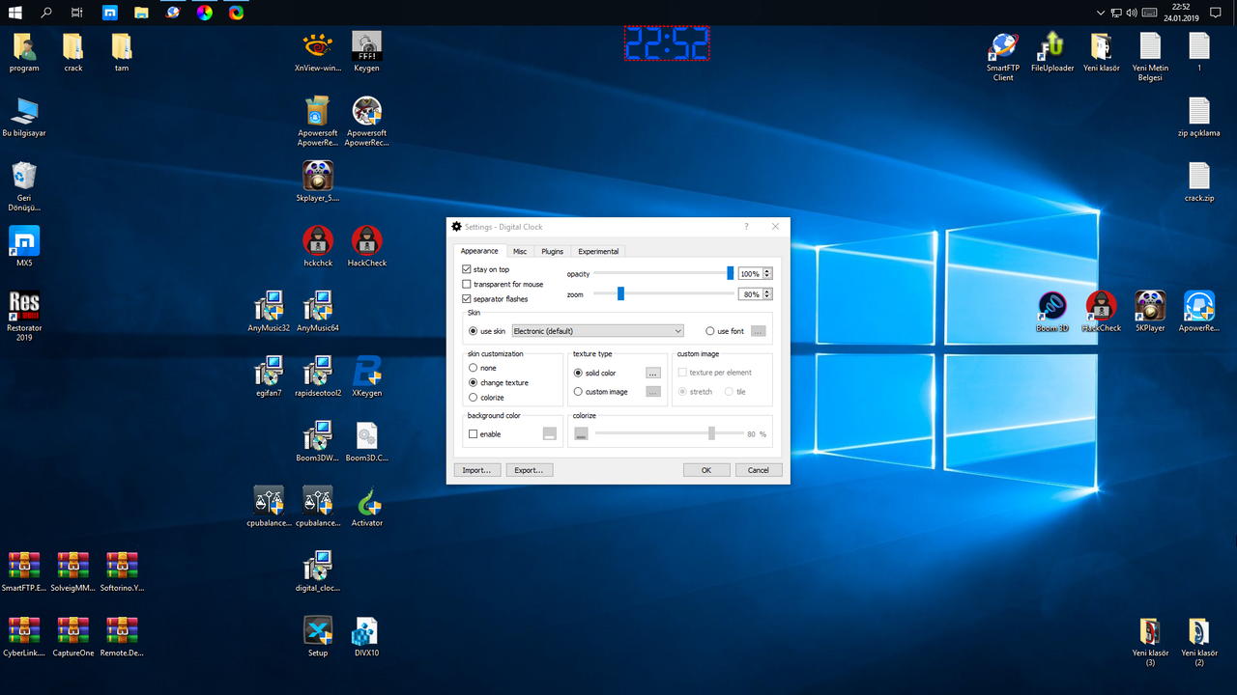
Task: Select the use skin radio button
Action: pos(473,331)
